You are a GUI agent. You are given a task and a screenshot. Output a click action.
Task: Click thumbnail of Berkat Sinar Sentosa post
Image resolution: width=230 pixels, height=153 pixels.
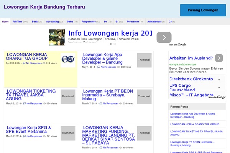(144, 133)
